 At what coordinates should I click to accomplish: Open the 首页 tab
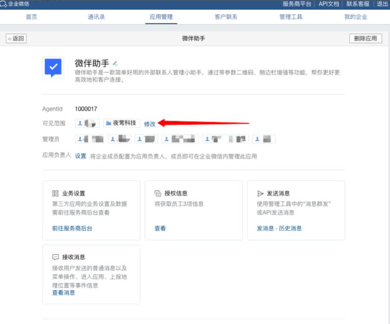[32, 17]
